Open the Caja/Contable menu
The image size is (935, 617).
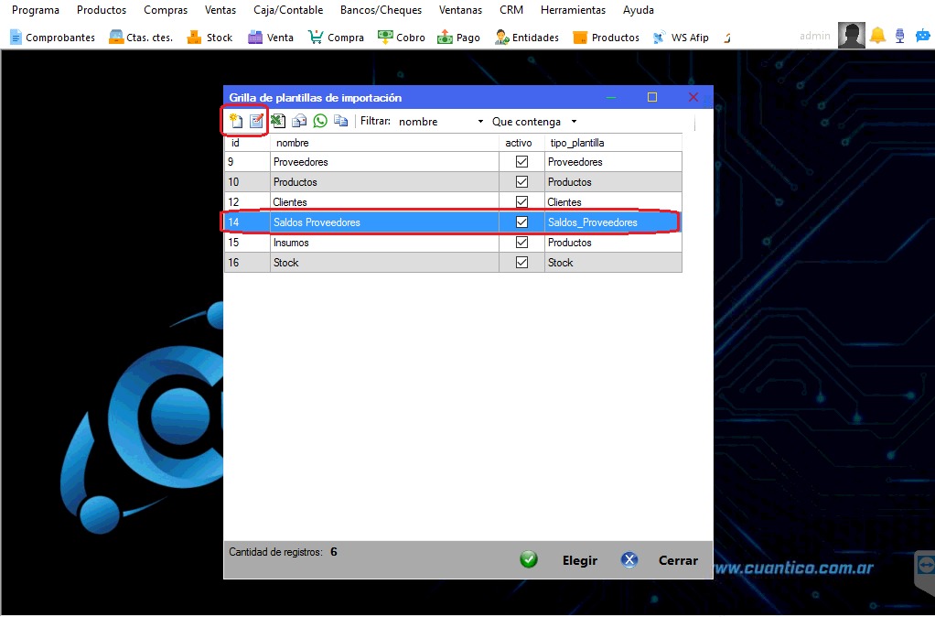tap(288, 10)
